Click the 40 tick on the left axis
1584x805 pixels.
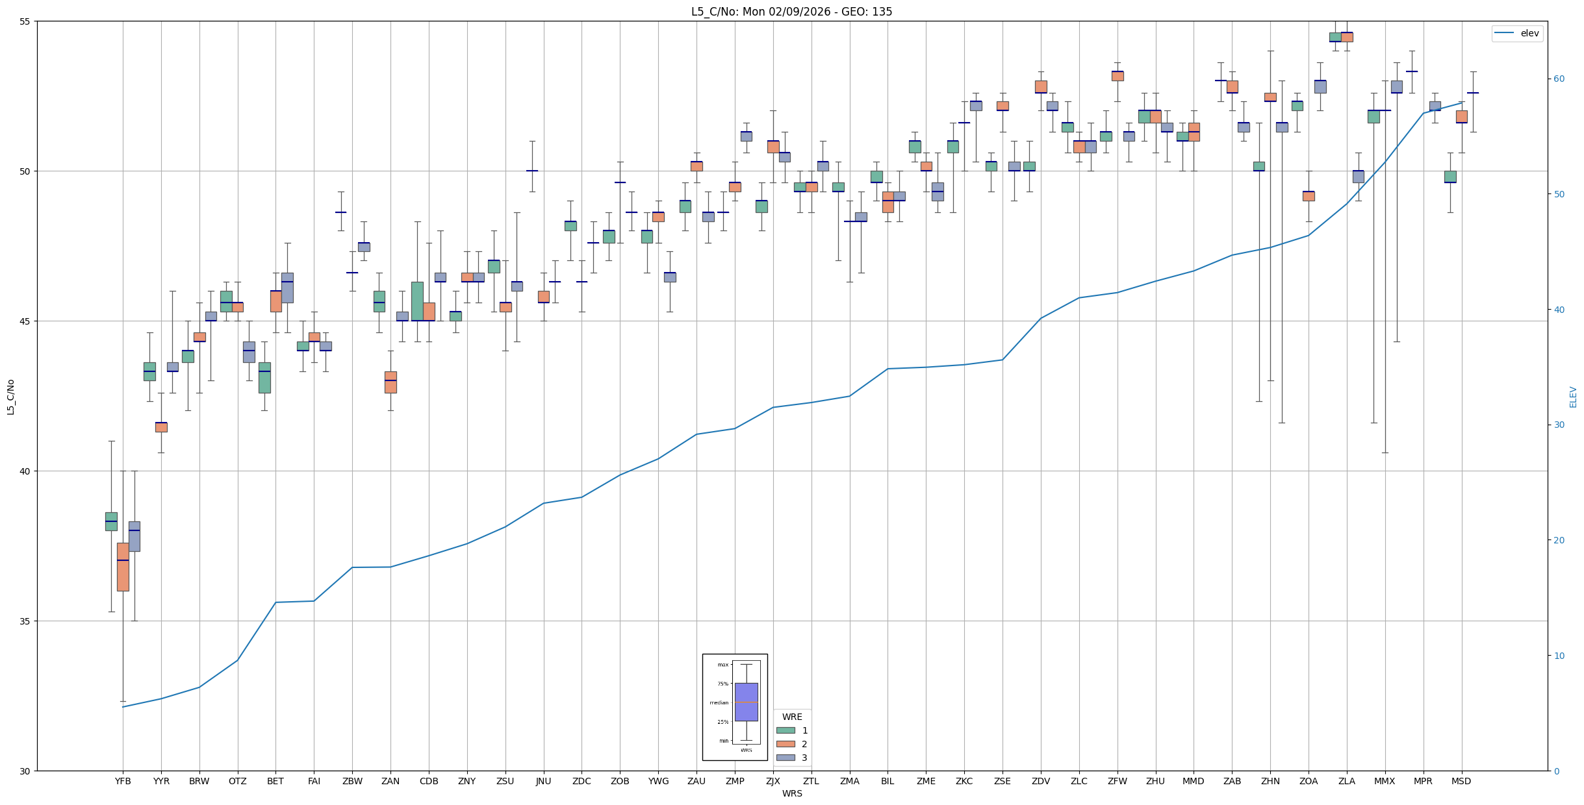pyautogui.click(x=25, y=471)
